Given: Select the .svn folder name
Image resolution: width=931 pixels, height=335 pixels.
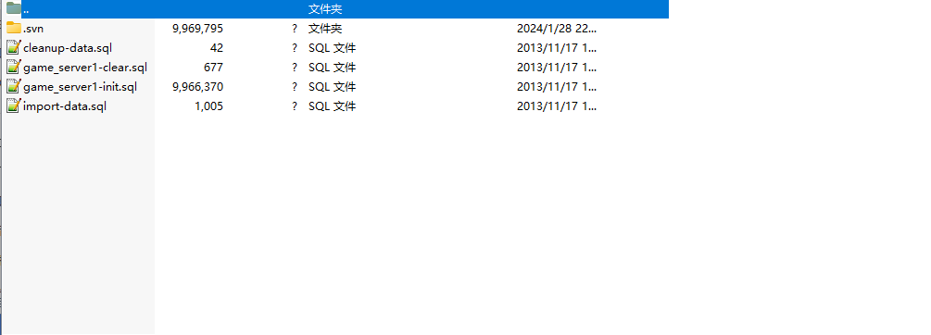Looking at the screenshot, I should pos(33,29).
